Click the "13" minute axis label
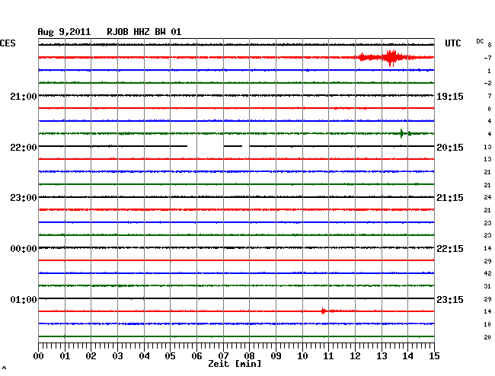 click(x=382, y=356)
